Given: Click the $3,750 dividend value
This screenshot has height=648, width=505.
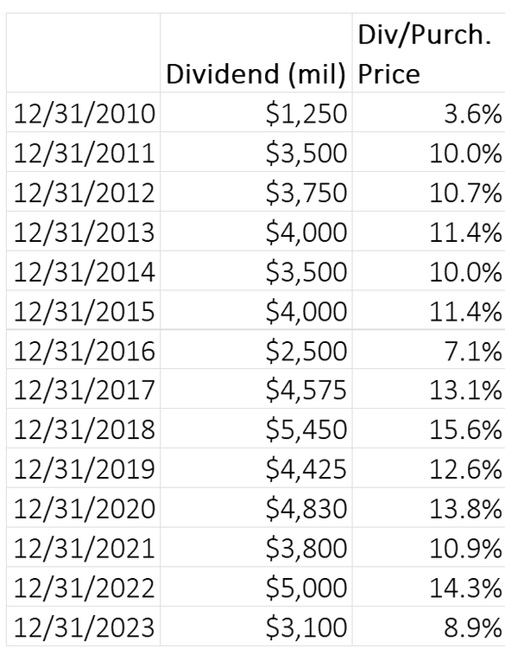Looking at the screenshot, I should 256,192.
